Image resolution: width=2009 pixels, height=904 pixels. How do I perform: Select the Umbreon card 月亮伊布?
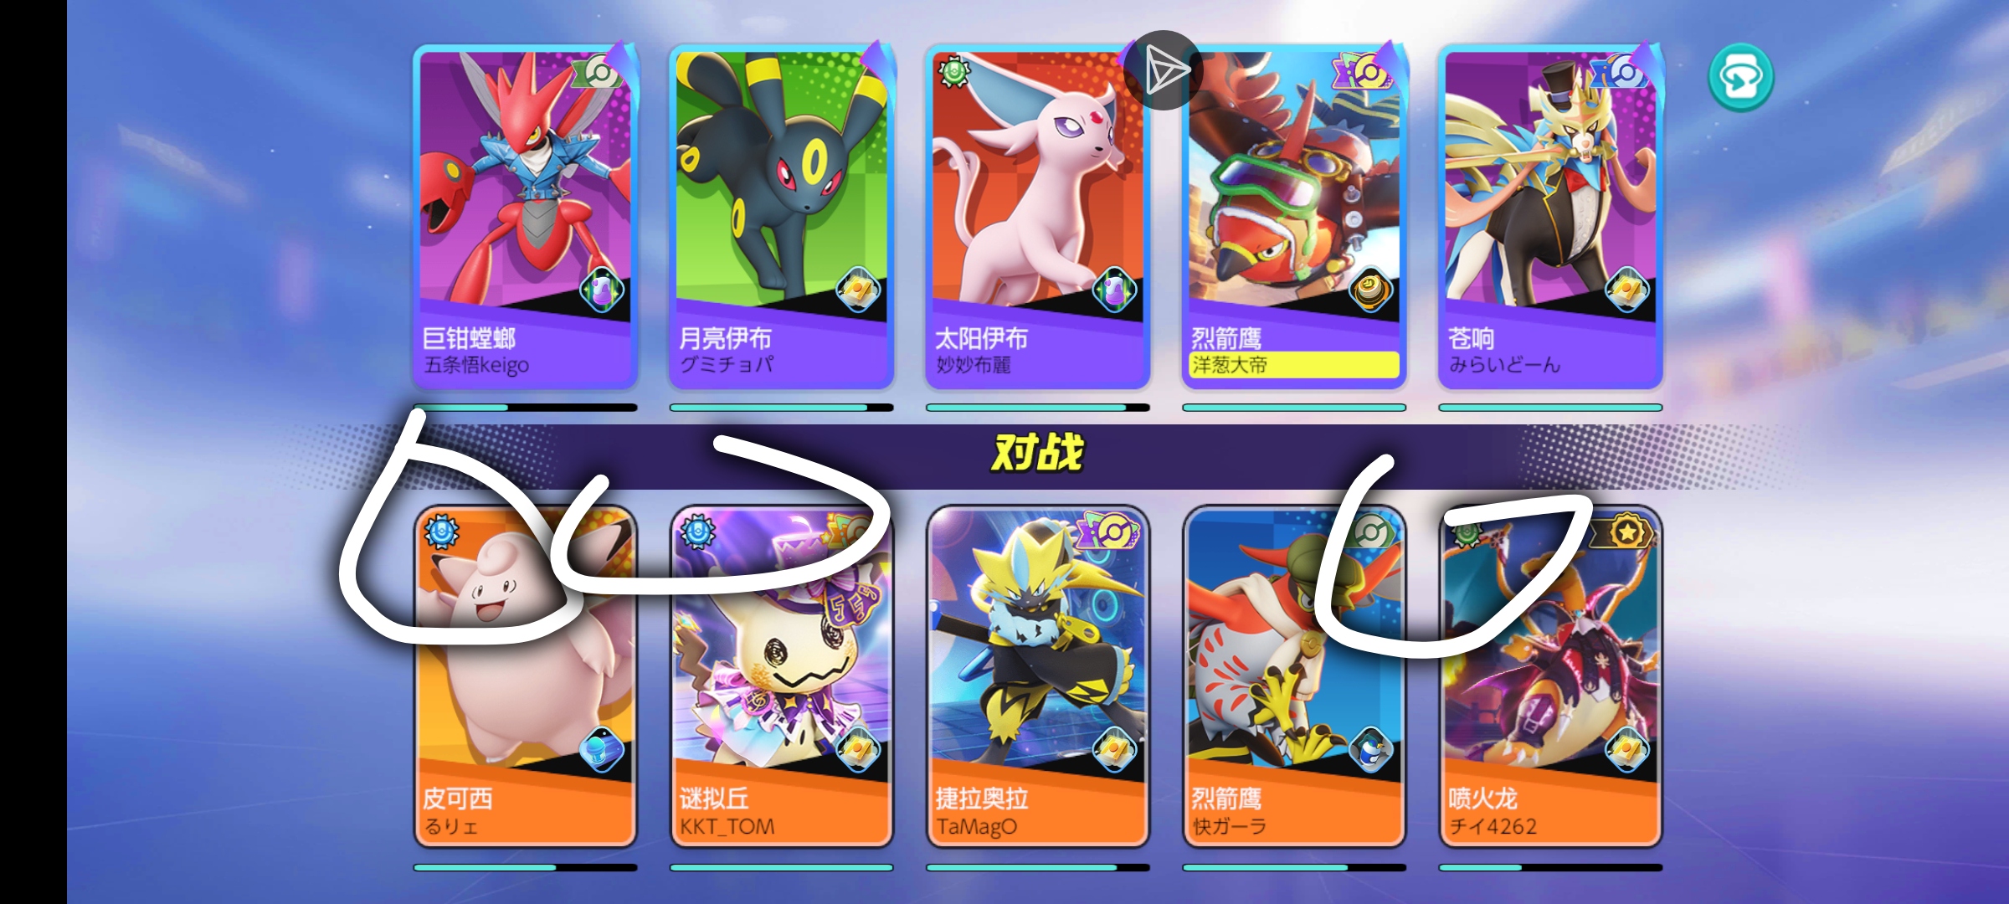782,217
